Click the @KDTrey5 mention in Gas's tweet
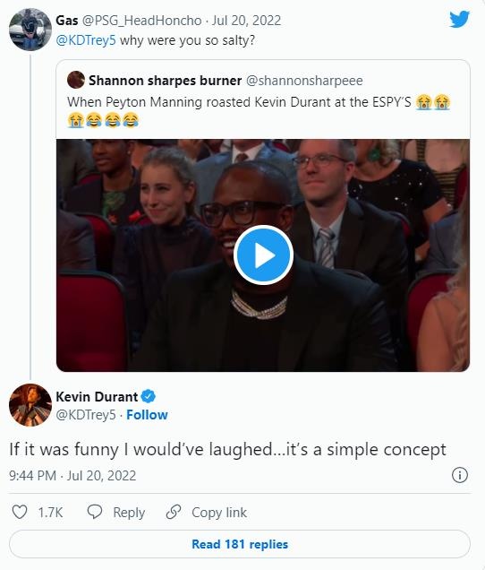Screen dimensions: 485x570 (x=86, y=40)
